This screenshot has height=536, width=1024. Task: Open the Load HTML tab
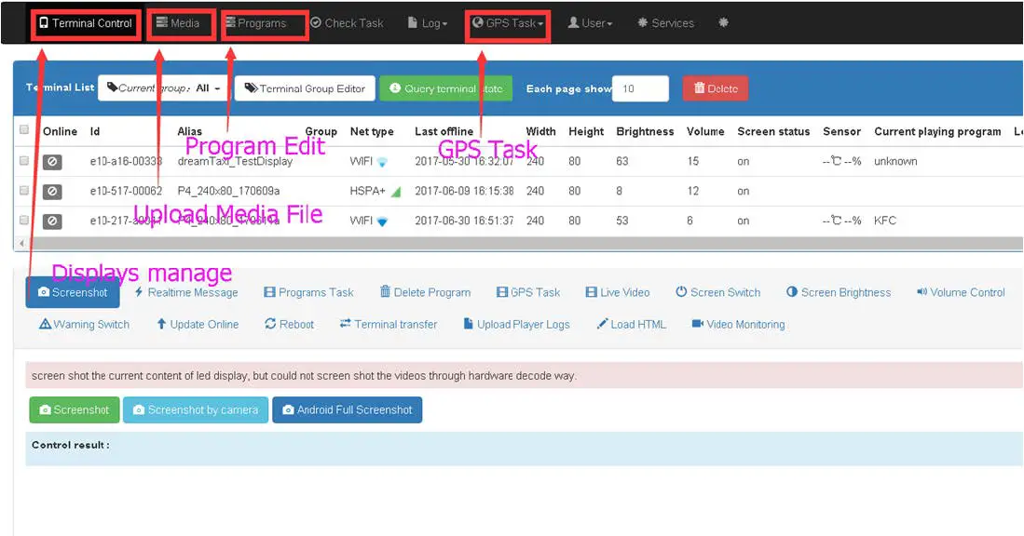click(x=631, y=324)
